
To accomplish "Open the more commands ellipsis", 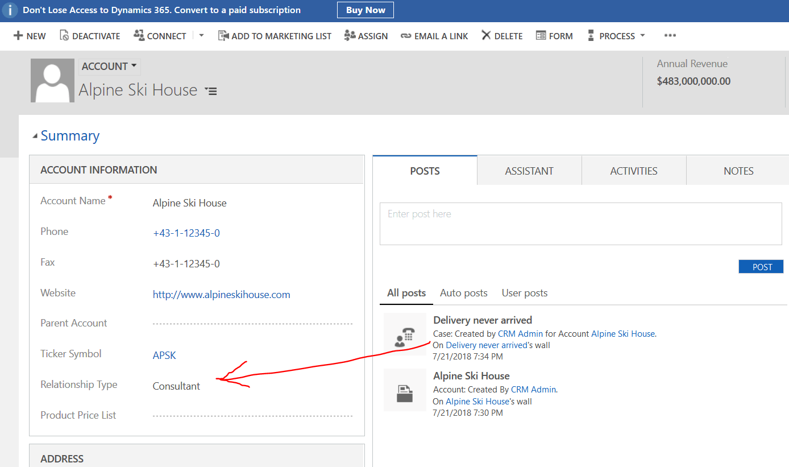I will pyautogui.click(x=670, y=35).
